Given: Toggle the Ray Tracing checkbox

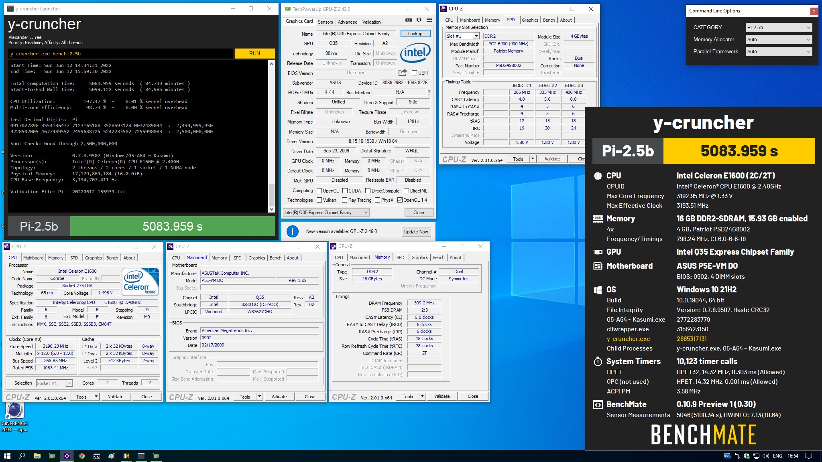Looking at the screenshot, I should (x=344, y=200).
